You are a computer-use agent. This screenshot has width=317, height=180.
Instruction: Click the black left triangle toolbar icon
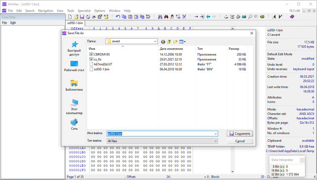tap(274, 17)
